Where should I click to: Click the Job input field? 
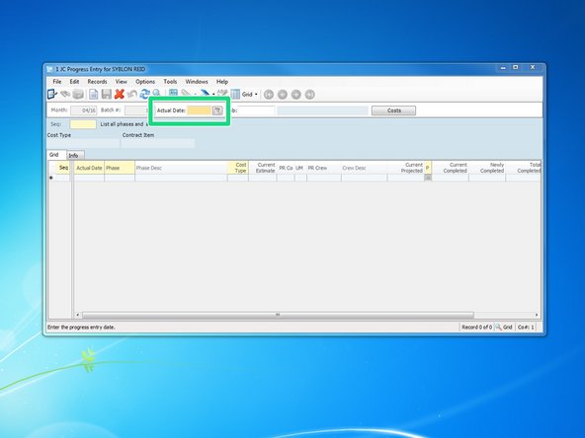[x=256, y=110]
